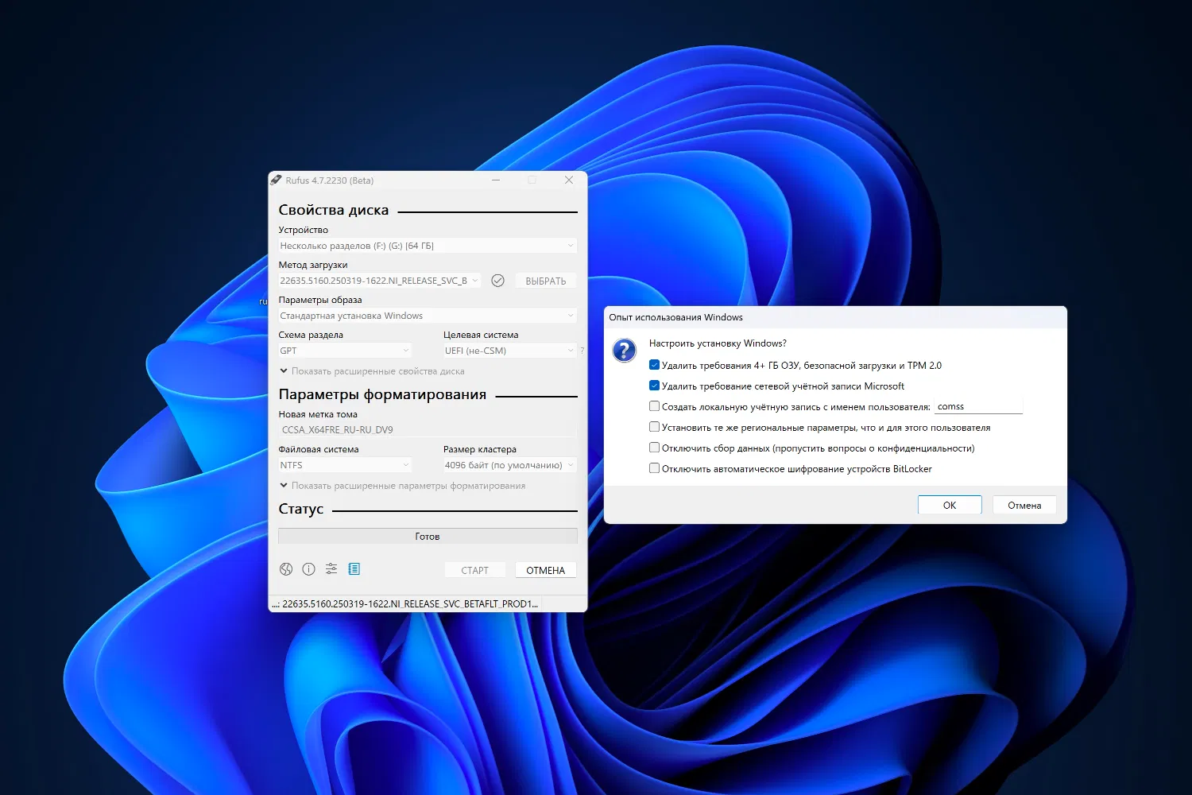
Task: Click Отмена in the Windows experience dialog
Action: click(x=1024, y=505)
